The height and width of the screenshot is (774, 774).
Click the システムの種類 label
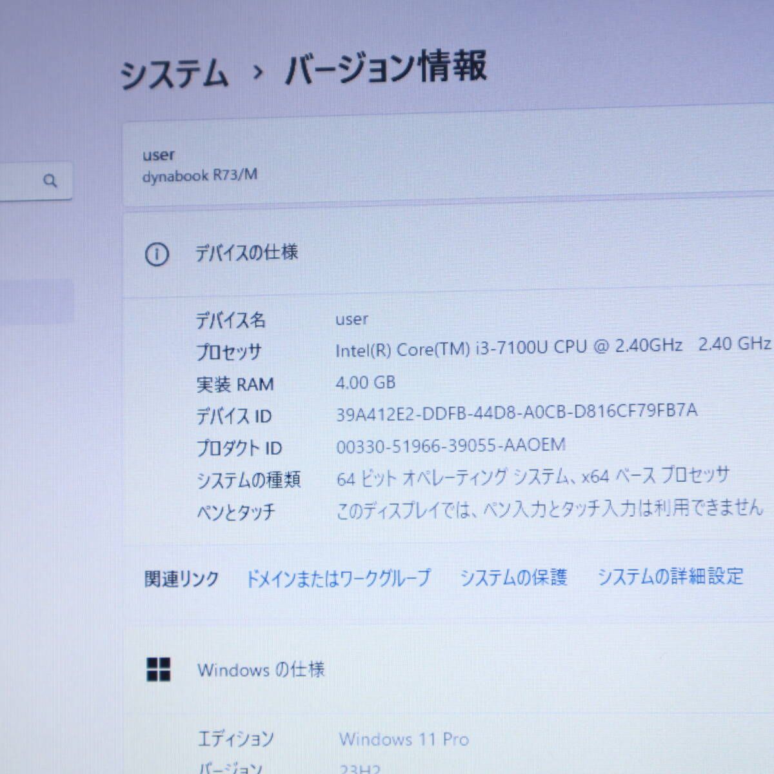coord(248,480)
